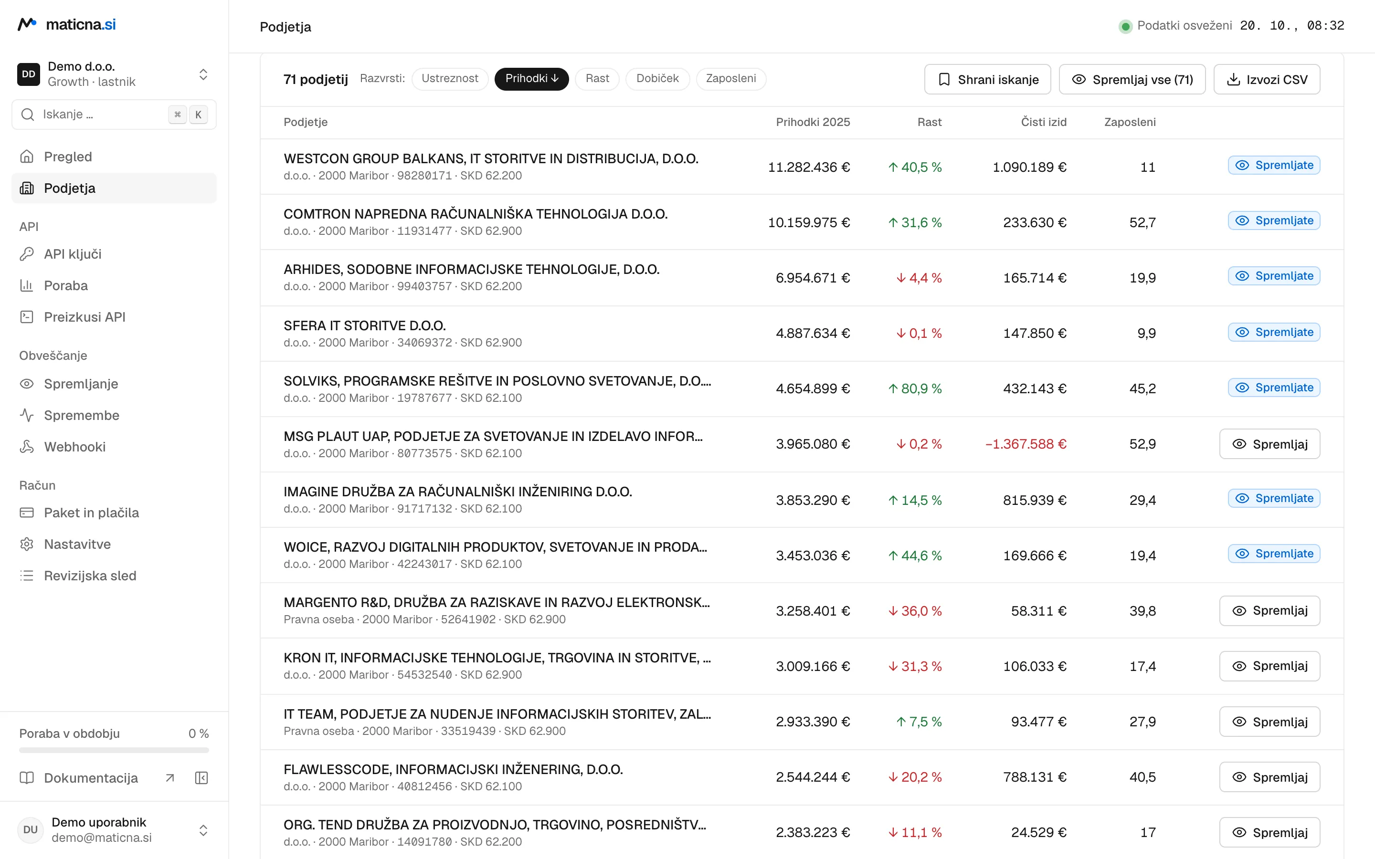Toggle Spremljate for WOICE row
The height and width of the screenshot is (859, 1375).
[1274, 554]
